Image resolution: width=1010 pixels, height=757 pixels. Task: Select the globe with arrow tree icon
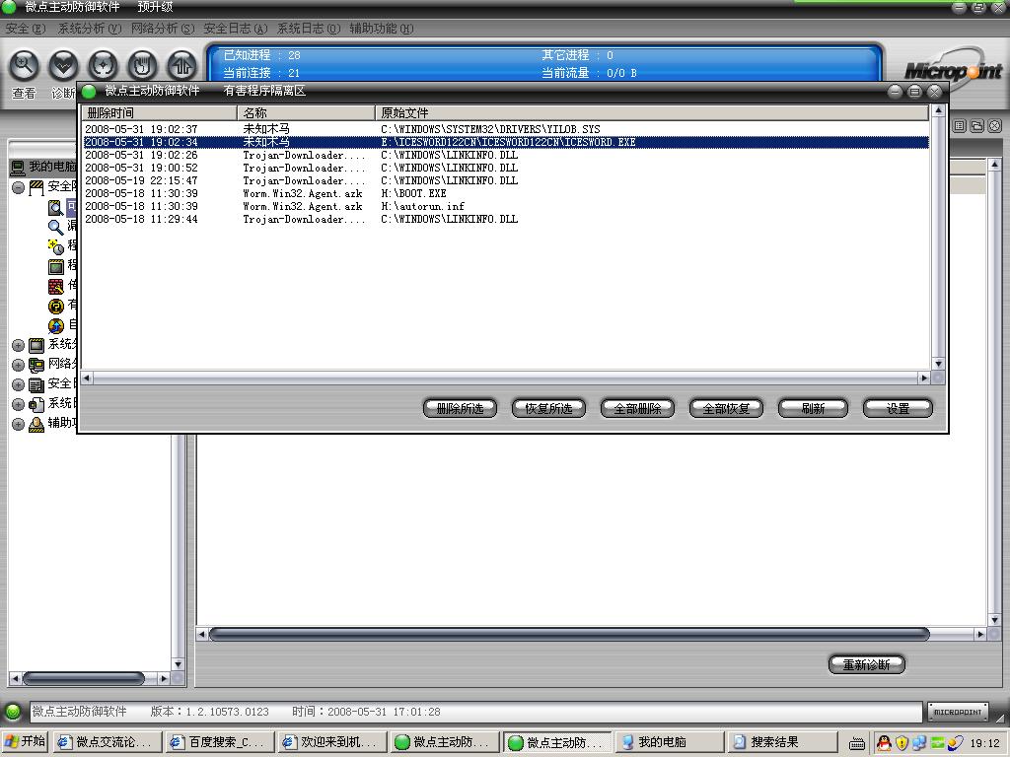[x=56, y=325]
